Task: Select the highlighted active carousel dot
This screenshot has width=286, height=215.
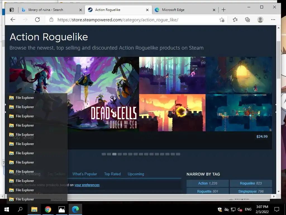Action: coord(114,154)
